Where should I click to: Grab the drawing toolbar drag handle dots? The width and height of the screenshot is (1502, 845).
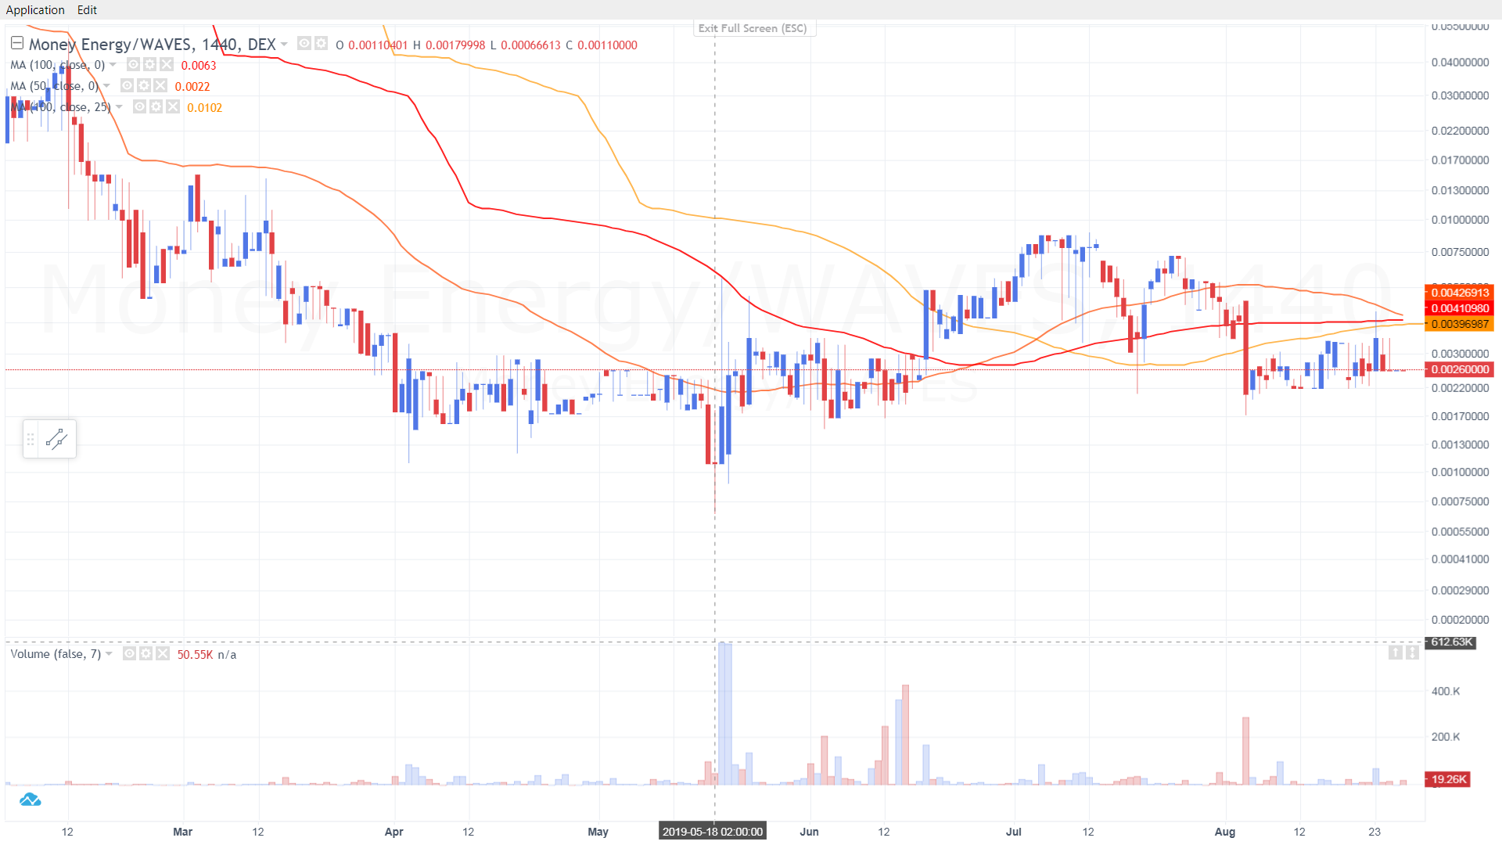pos(31,440)
